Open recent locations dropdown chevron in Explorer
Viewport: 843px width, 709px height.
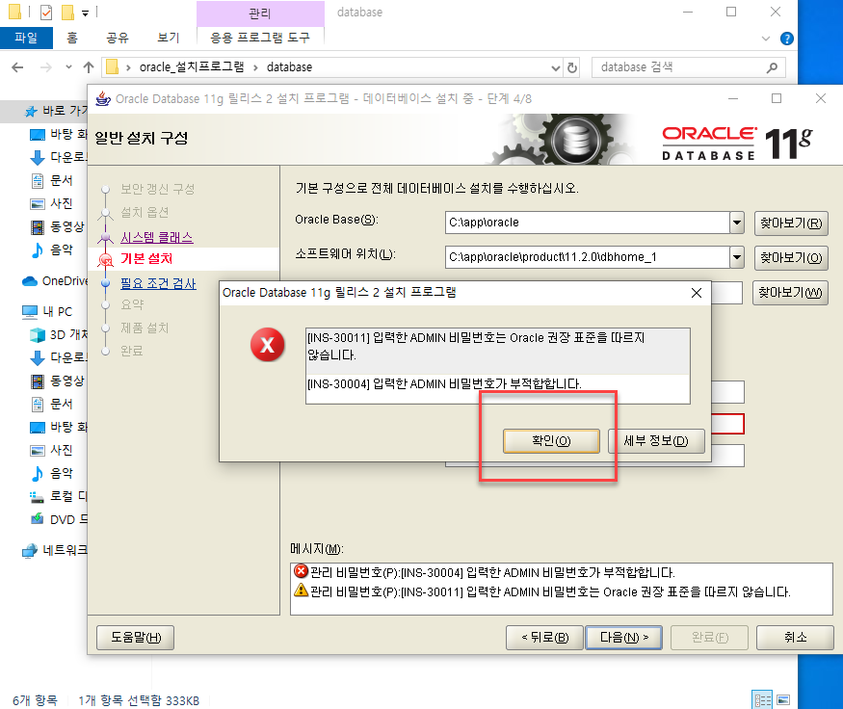pyautogui.click(x=68, y=67)
